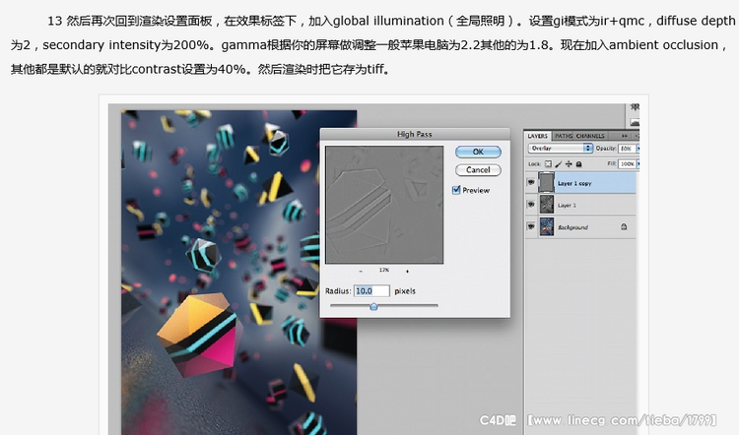
Task: Hide the Background layer
Action: coord(531,226)
